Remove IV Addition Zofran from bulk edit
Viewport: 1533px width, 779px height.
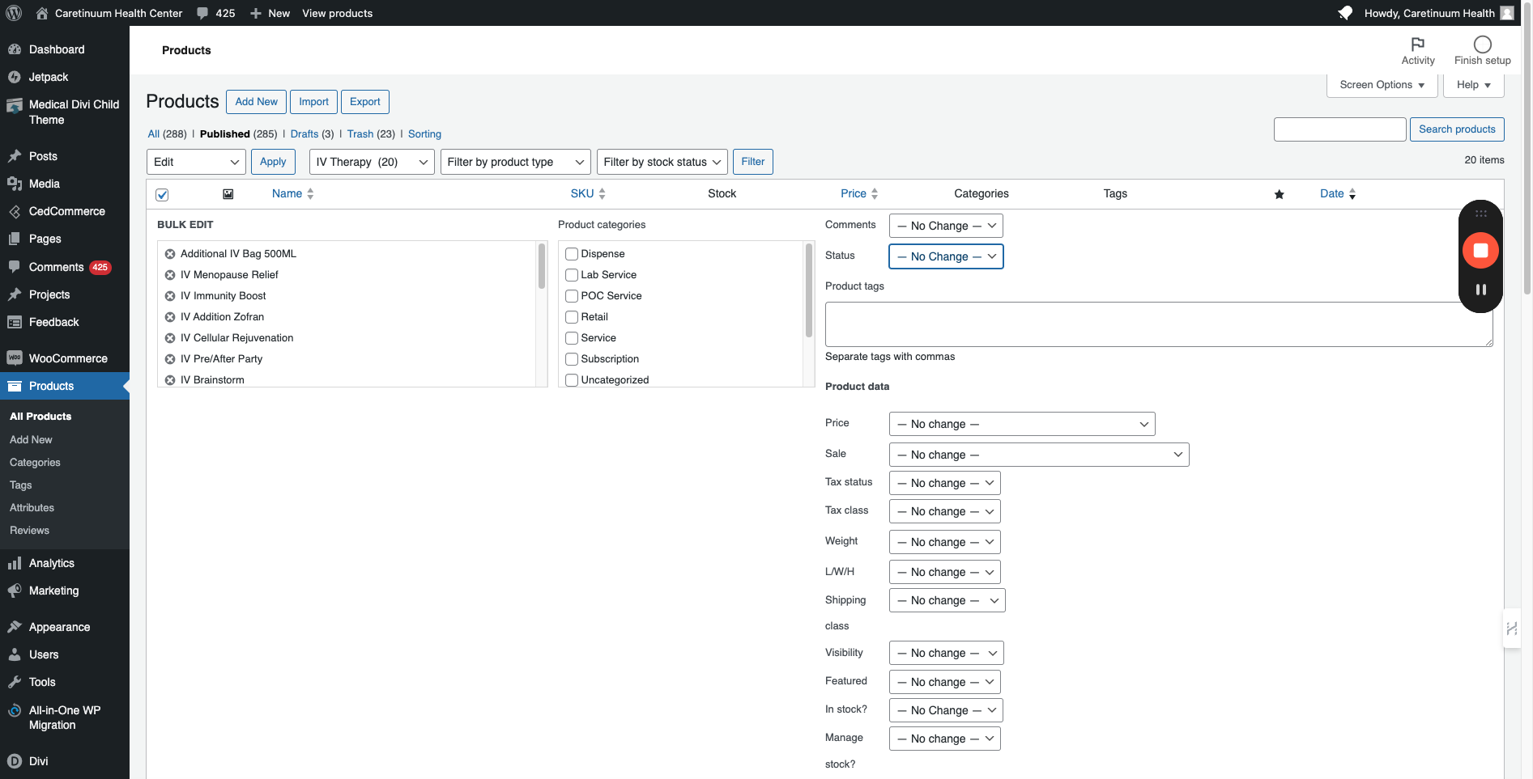(x=170, y=317)
